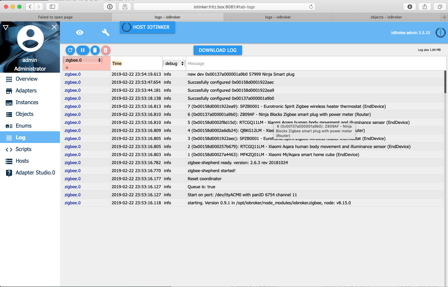
Task: Refresh the log list
Action: pyautogui.click(x=70, y=50)
